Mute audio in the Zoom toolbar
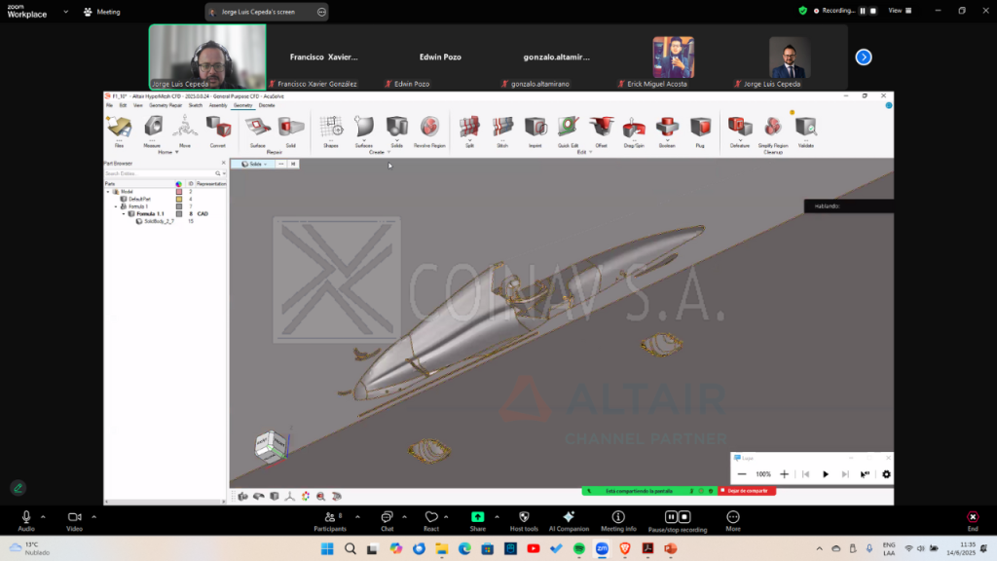Image resolution: width=997 pixels, height=561 pixels. click(26, 518)
